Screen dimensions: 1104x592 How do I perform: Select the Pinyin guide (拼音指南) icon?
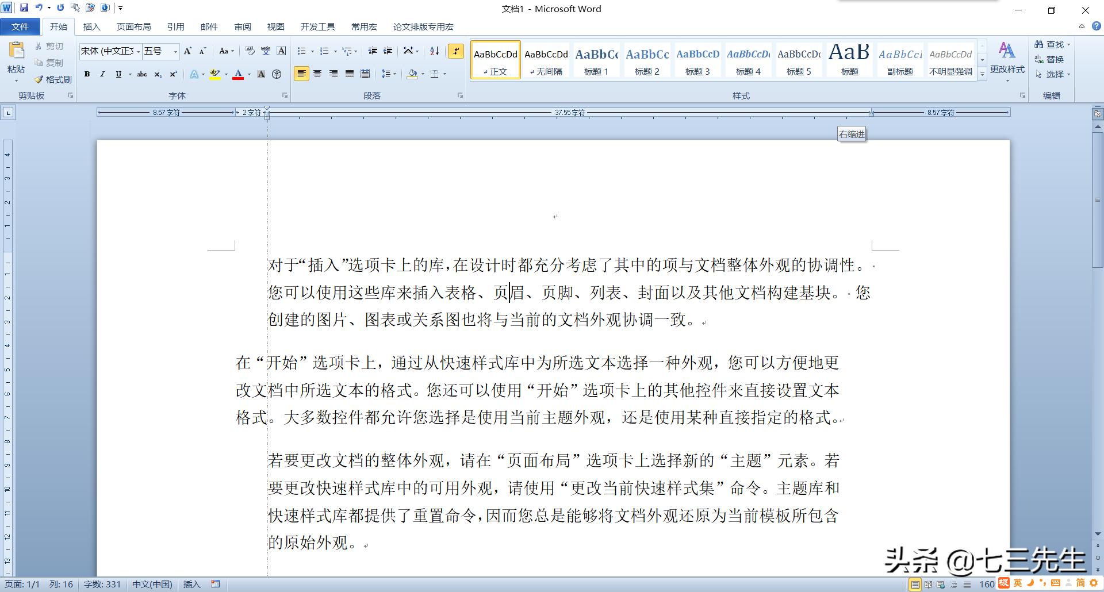tap(266, 51)
